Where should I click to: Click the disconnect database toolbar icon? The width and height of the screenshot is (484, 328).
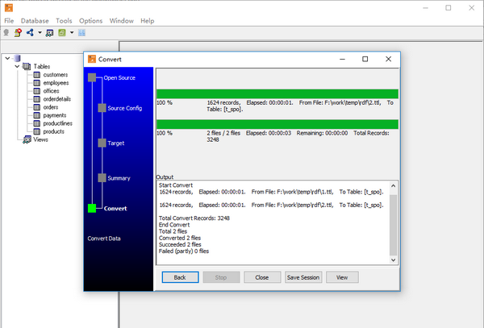click(18, 33)
